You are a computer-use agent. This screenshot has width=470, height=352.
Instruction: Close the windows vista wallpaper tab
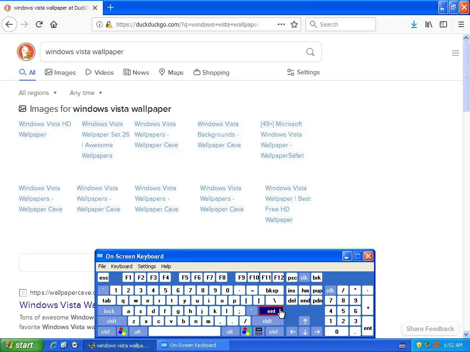tap(95, 8)
